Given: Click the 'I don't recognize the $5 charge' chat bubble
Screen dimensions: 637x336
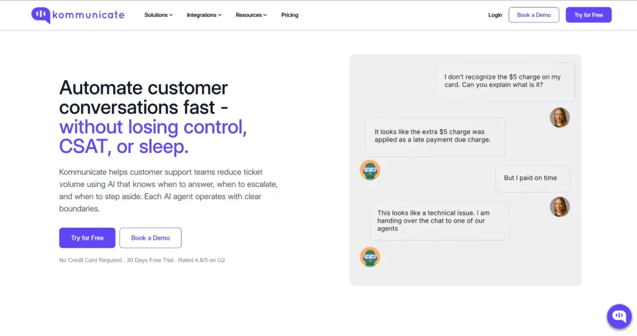Looking at the screenshot, I should pyautogui.click(x=505, y=83).
